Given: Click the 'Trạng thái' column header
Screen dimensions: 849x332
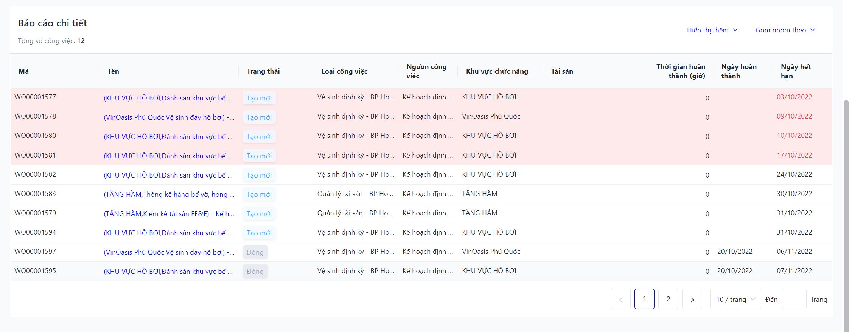Looking at the screenshot, I should 263,71.
